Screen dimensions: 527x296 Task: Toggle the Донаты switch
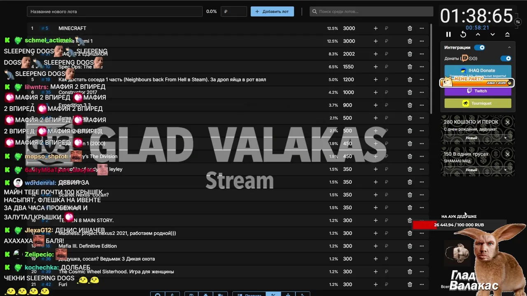(x=506, y=58)
